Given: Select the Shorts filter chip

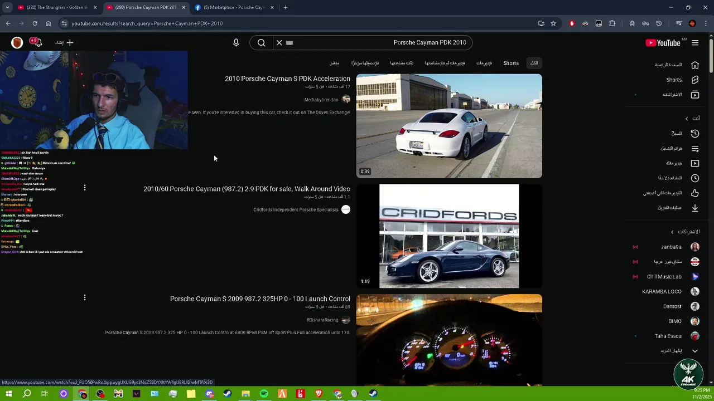Looking at the screenshot, I should click(x=511, y=63).
